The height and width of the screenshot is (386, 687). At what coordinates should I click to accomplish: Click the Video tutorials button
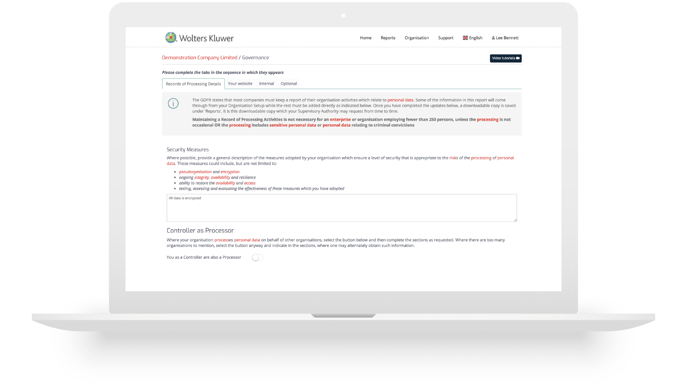506,58
